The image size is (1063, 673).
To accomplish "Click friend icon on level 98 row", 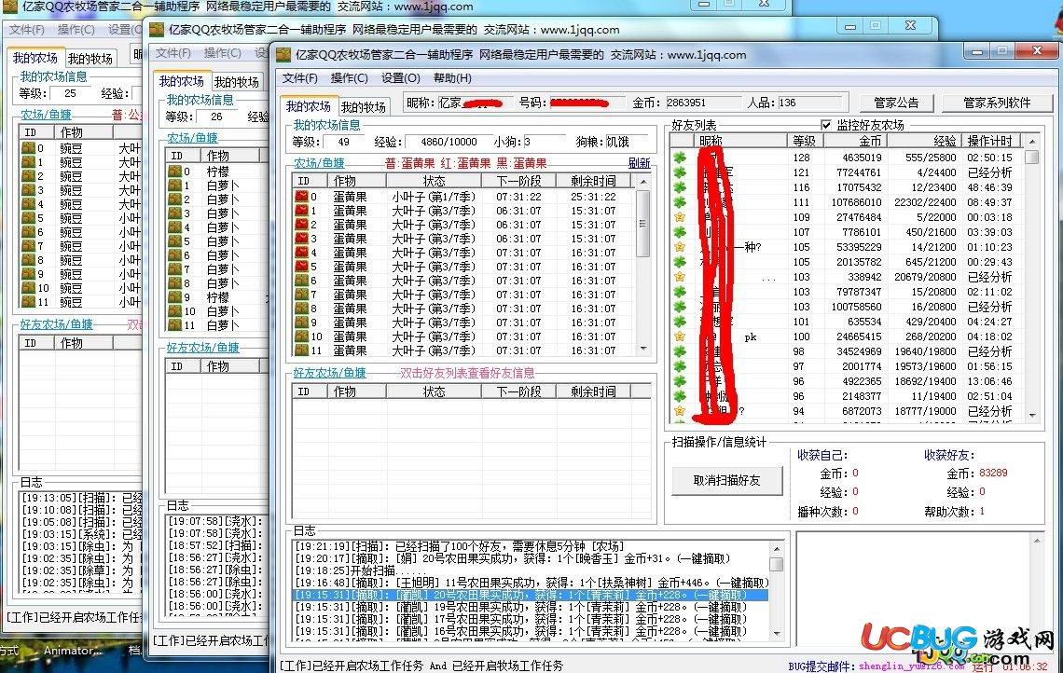I will (x=679, y=351).
